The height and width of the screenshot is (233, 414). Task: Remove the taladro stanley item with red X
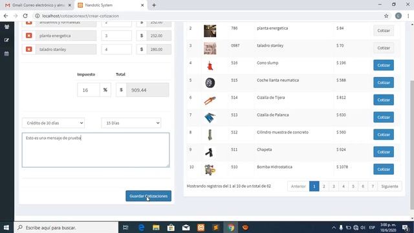28,49
